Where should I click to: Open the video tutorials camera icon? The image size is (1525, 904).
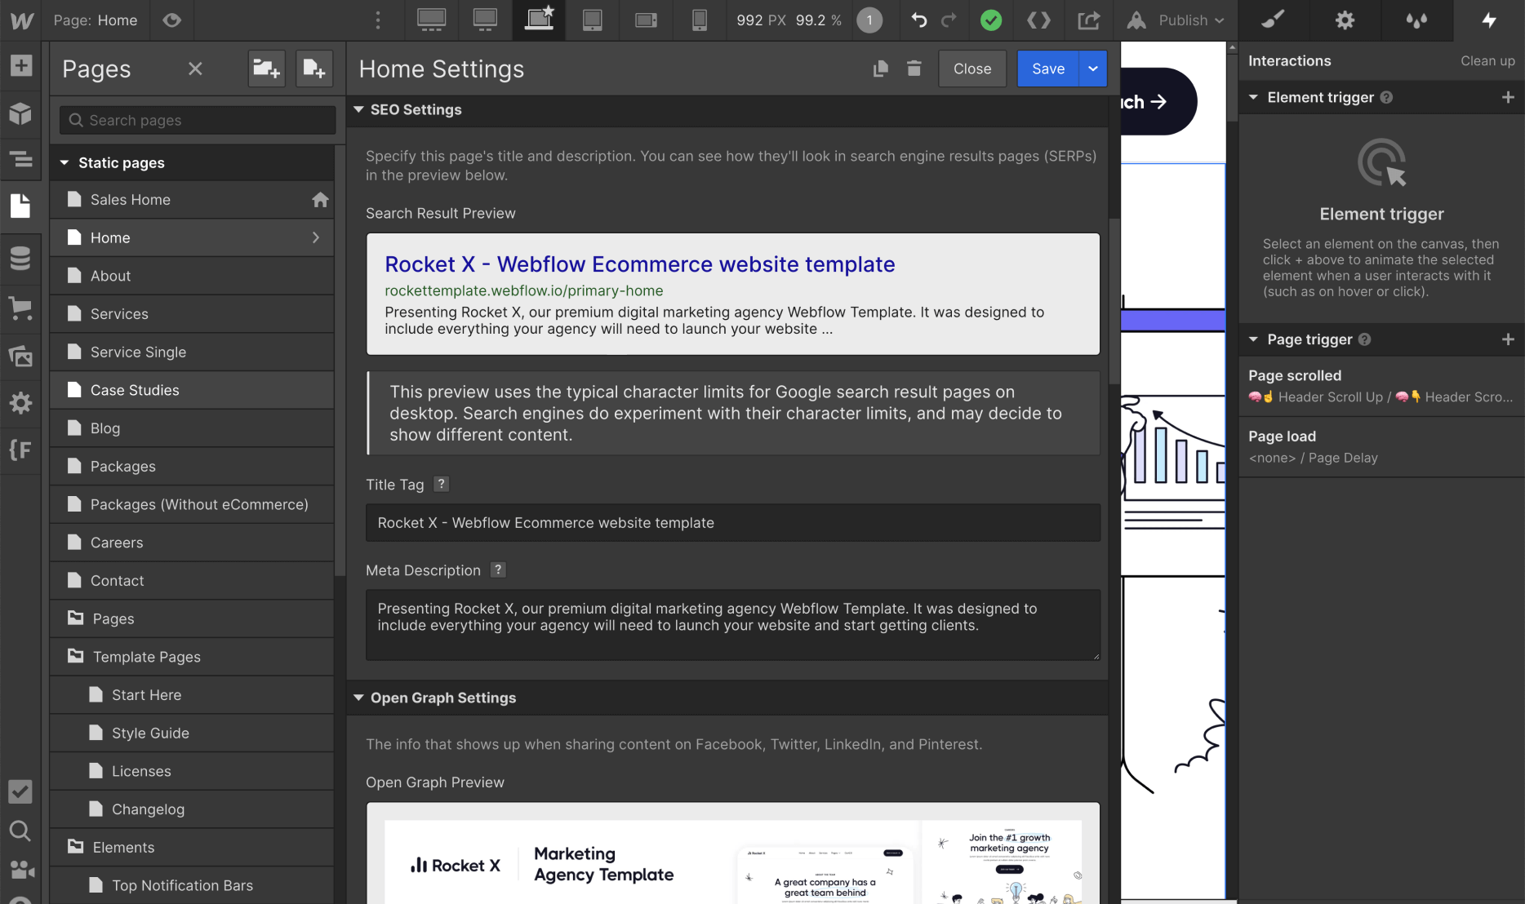click(21, 870)
